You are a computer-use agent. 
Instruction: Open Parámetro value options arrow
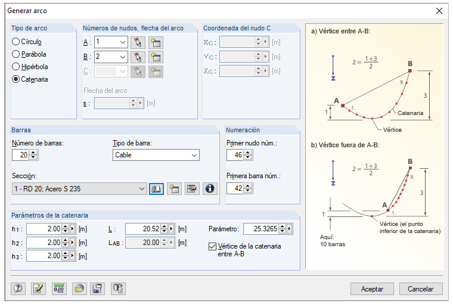pyautogui.click(x=290, y=229)
